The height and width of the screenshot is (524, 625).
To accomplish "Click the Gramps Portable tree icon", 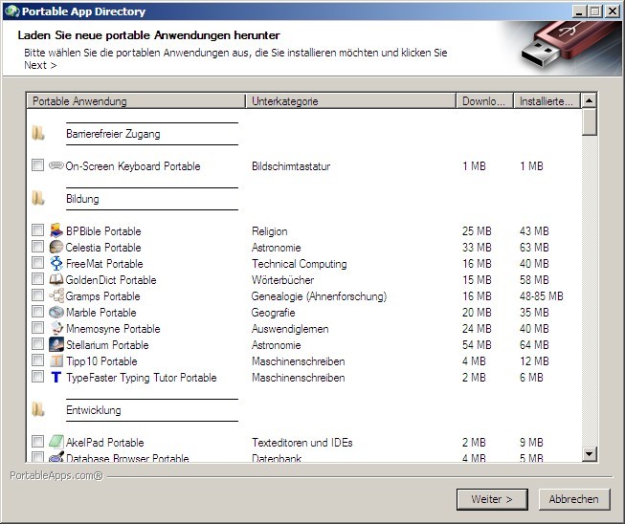I will [56, 295].
